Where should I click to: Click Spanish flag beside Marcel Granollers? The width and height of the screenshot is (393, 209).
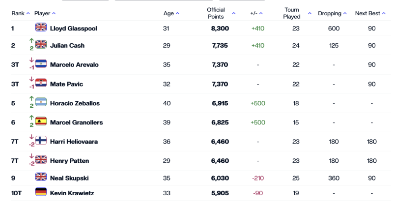(x=41, y=122)
